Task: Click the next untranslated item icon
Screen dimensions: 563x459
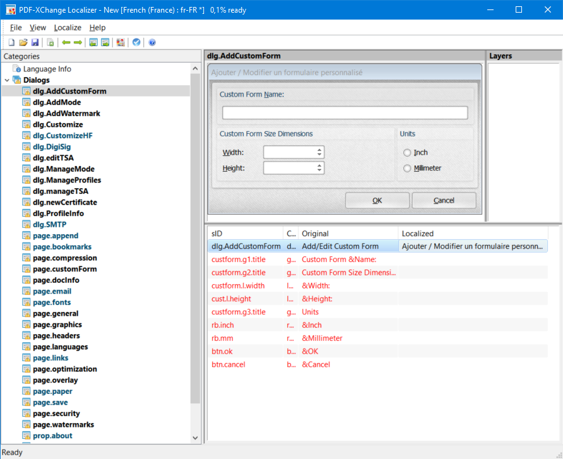Action: (x=105, y=42)
